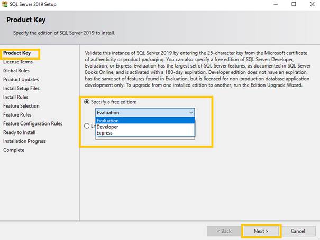Maximize the SQL Server Setup window
Viewport: 320px width, 240px height.
[294, 4]
